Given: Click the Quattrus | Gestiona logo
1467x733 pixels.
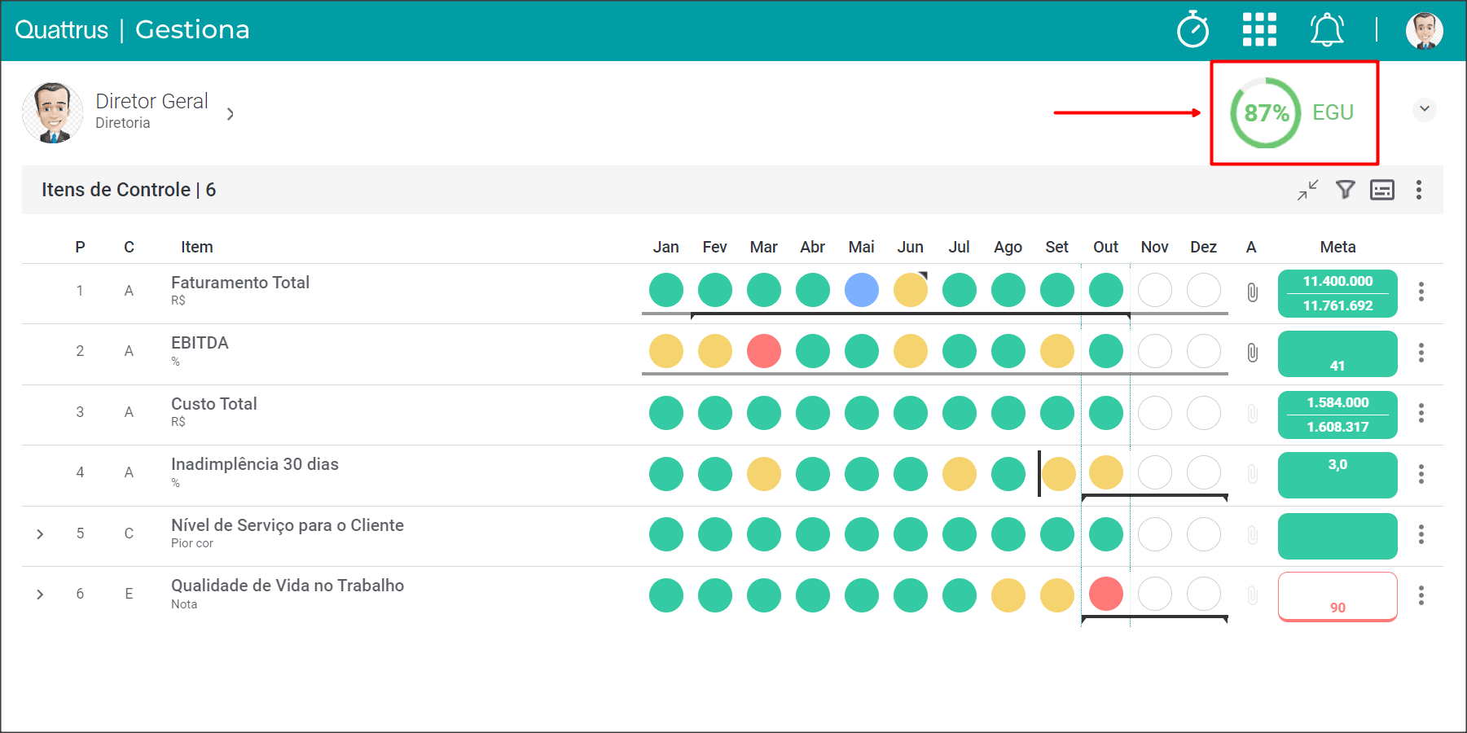Looking at the screenshot, I should point(132,30).
